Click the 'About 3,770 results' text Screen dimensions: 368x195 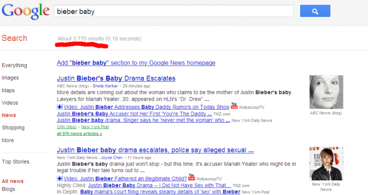click(80, 39)
